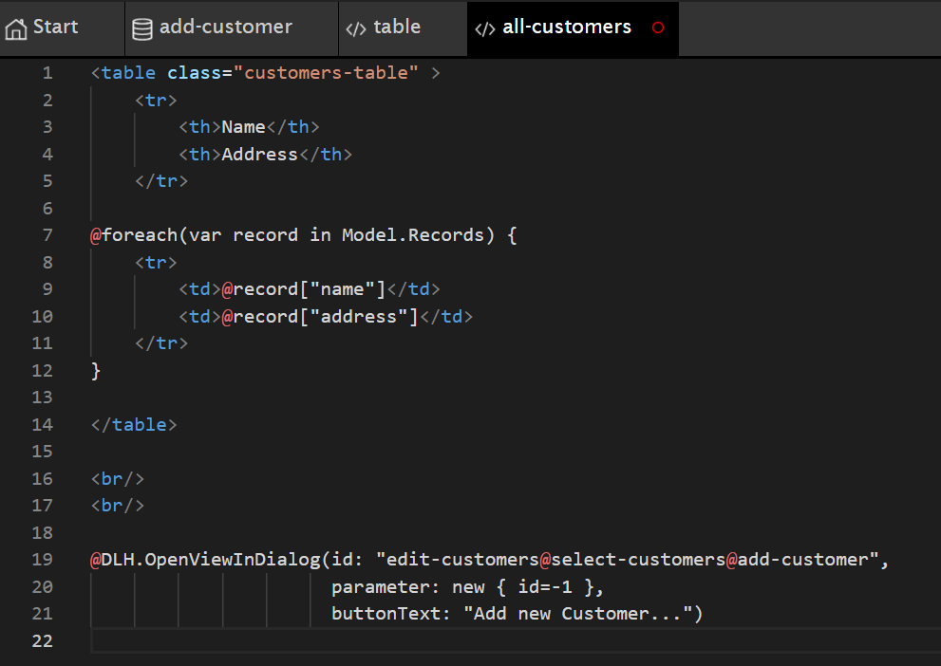Switch to the add-customer tab
The image size is (941, 666).
[232, 28]
